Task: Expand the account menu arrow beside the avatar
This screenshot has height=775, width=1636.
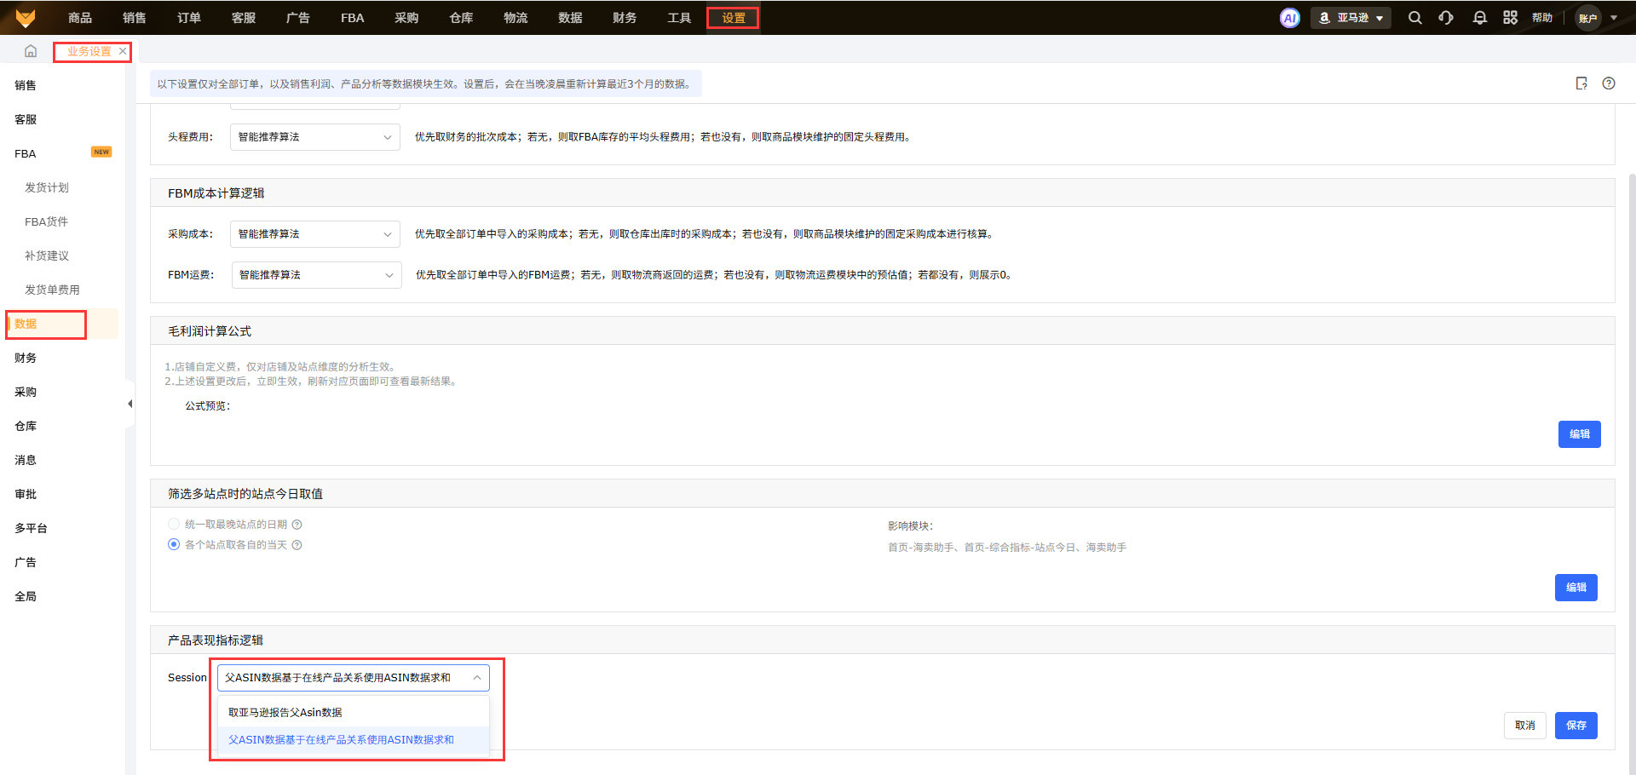Action: point(1614,18)
